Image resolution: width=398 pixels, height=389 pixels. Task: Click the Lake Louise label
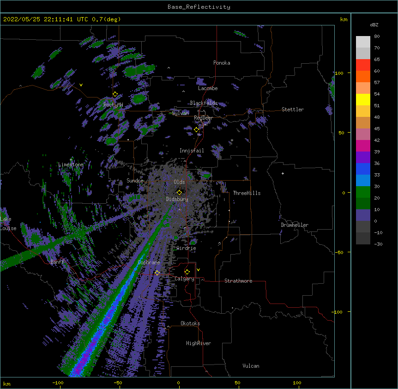point(8,224)
